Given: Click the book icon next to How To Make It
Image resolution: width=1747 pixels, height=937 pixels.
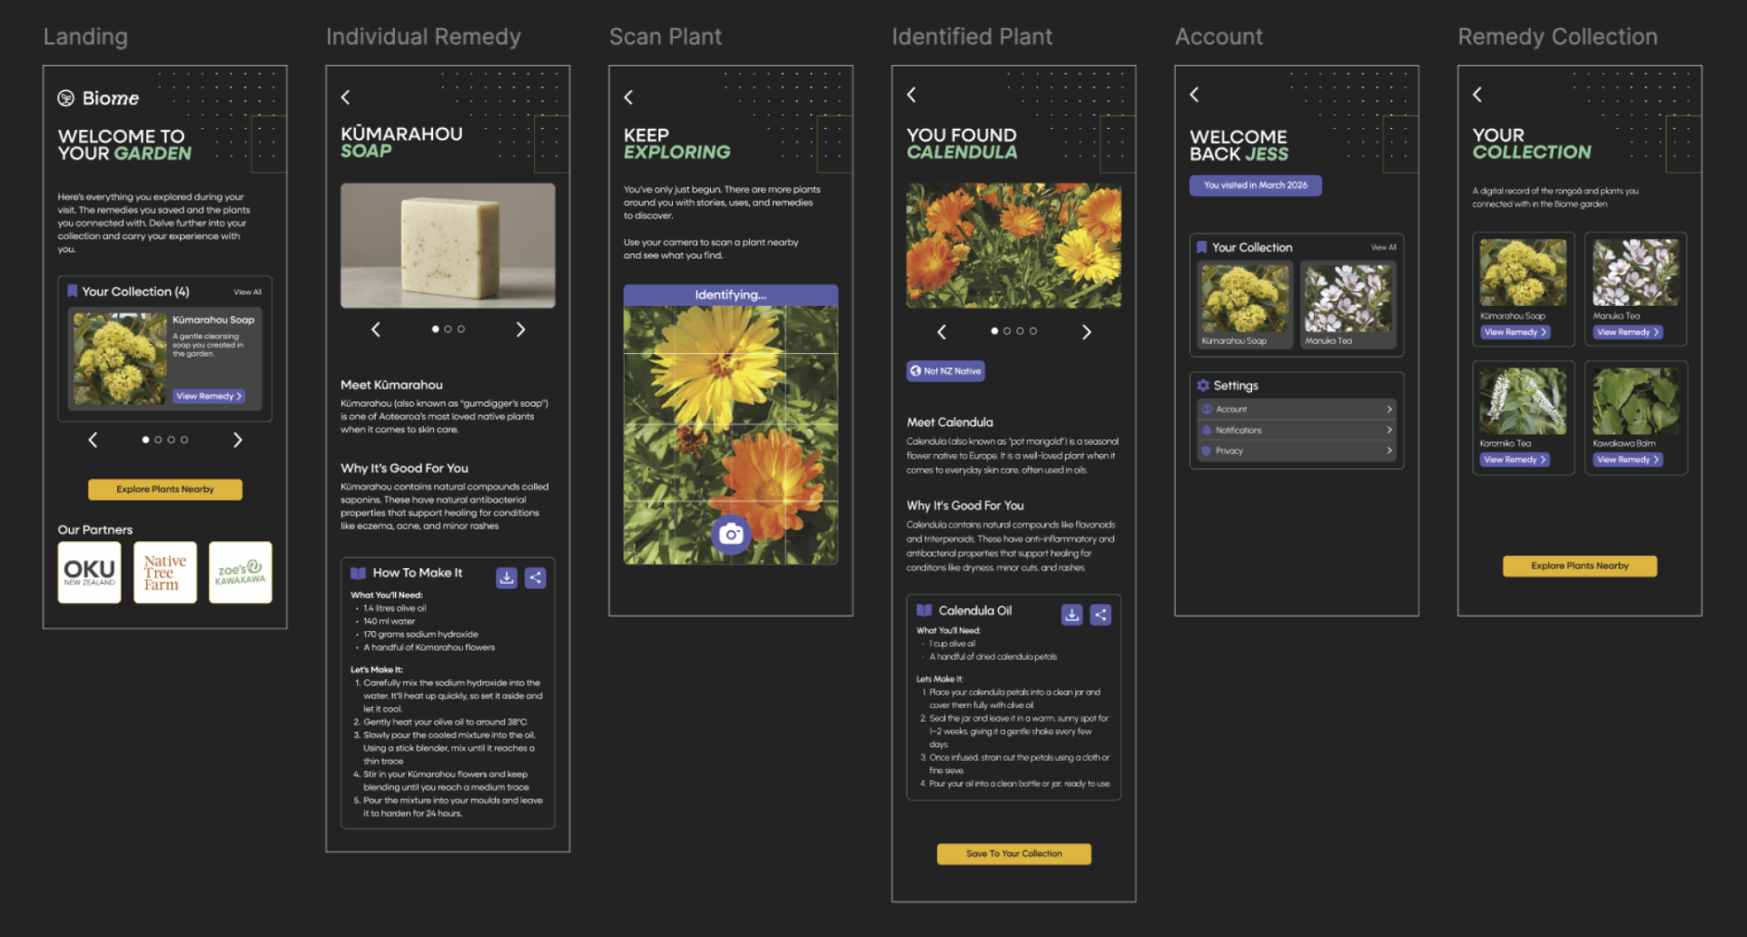Looking at the screenshot, I should [359, 573].
